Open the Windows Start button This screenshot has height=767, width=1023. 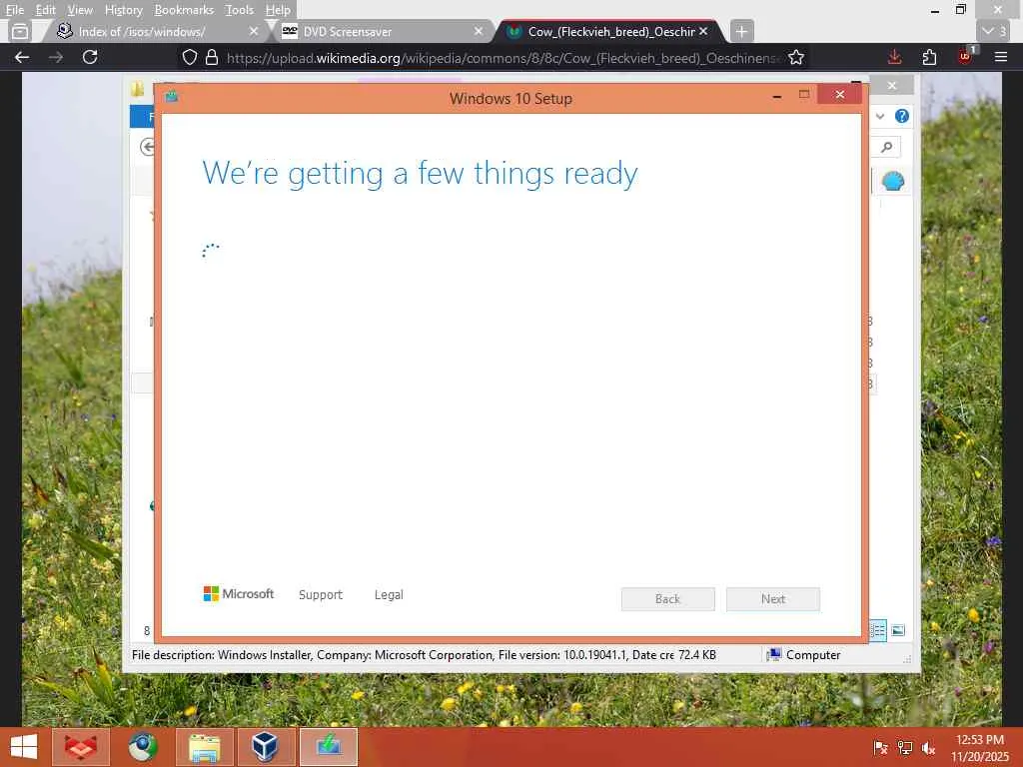coord(24,747)
